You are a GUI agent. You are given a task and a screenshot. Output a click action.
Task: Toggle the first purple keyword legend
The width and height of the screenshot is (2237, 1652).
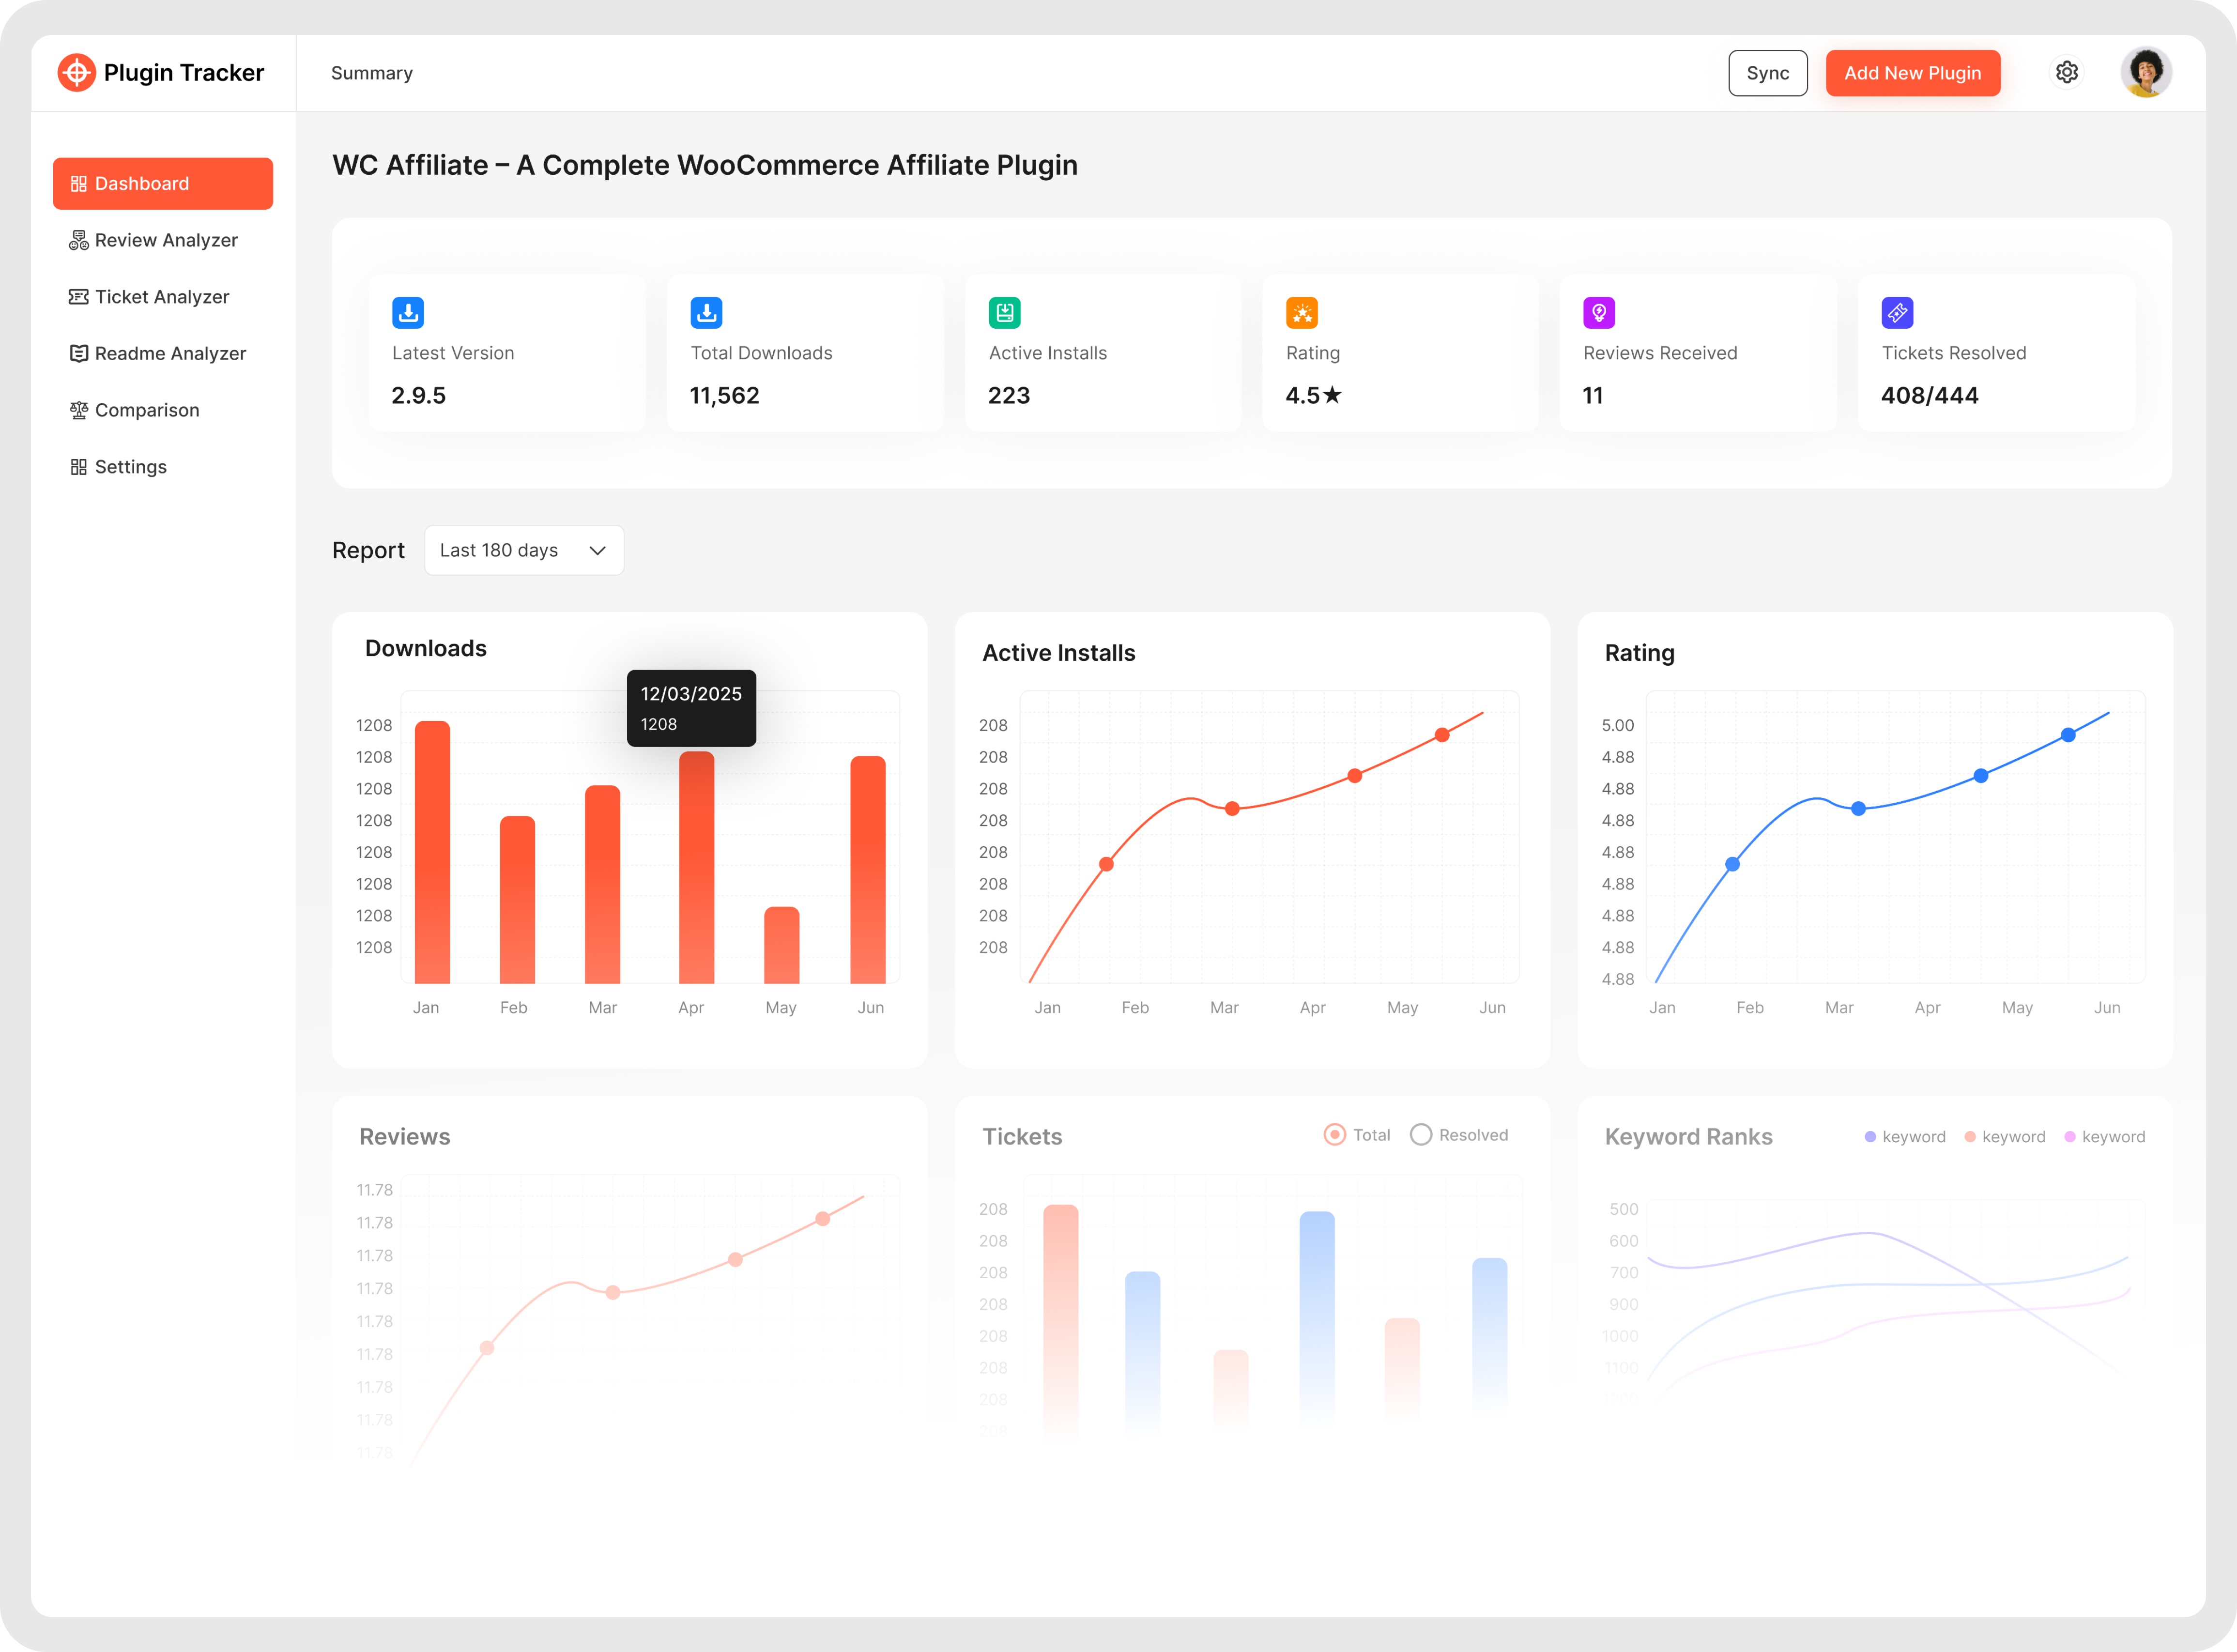[x=1869, y=1137]
